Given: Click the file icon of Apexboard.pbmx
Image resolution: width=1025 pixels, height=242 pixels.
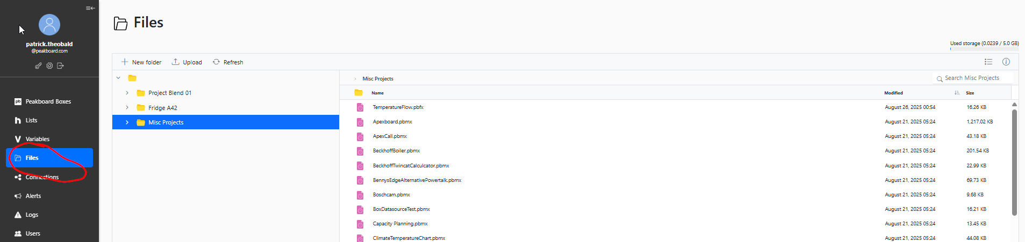Looking at the screenshot, I should 360,122.
